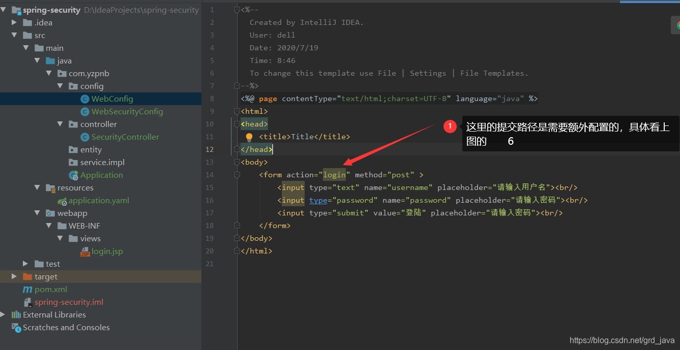Expand the .idea folder arrow
The height and width of the screenshot is (350, 680).
(x=15, y=22)
